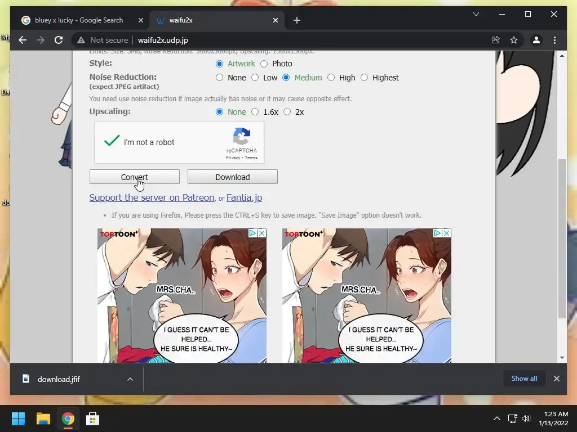Screen dimensions: 577x432
Task: Open the Windows Start menu
Action: coord(18,418)
